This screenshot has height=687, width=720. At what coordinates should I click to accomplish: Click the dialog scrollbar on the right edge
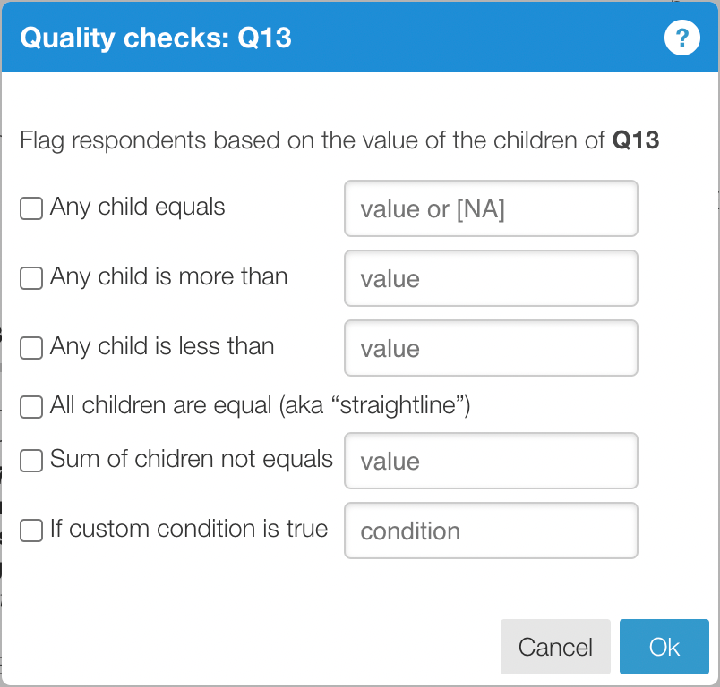point(716,268)
